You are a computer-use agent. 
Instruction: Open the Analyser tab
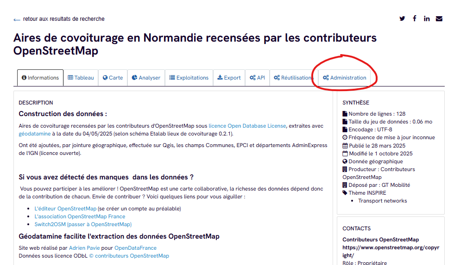[146, 78]
